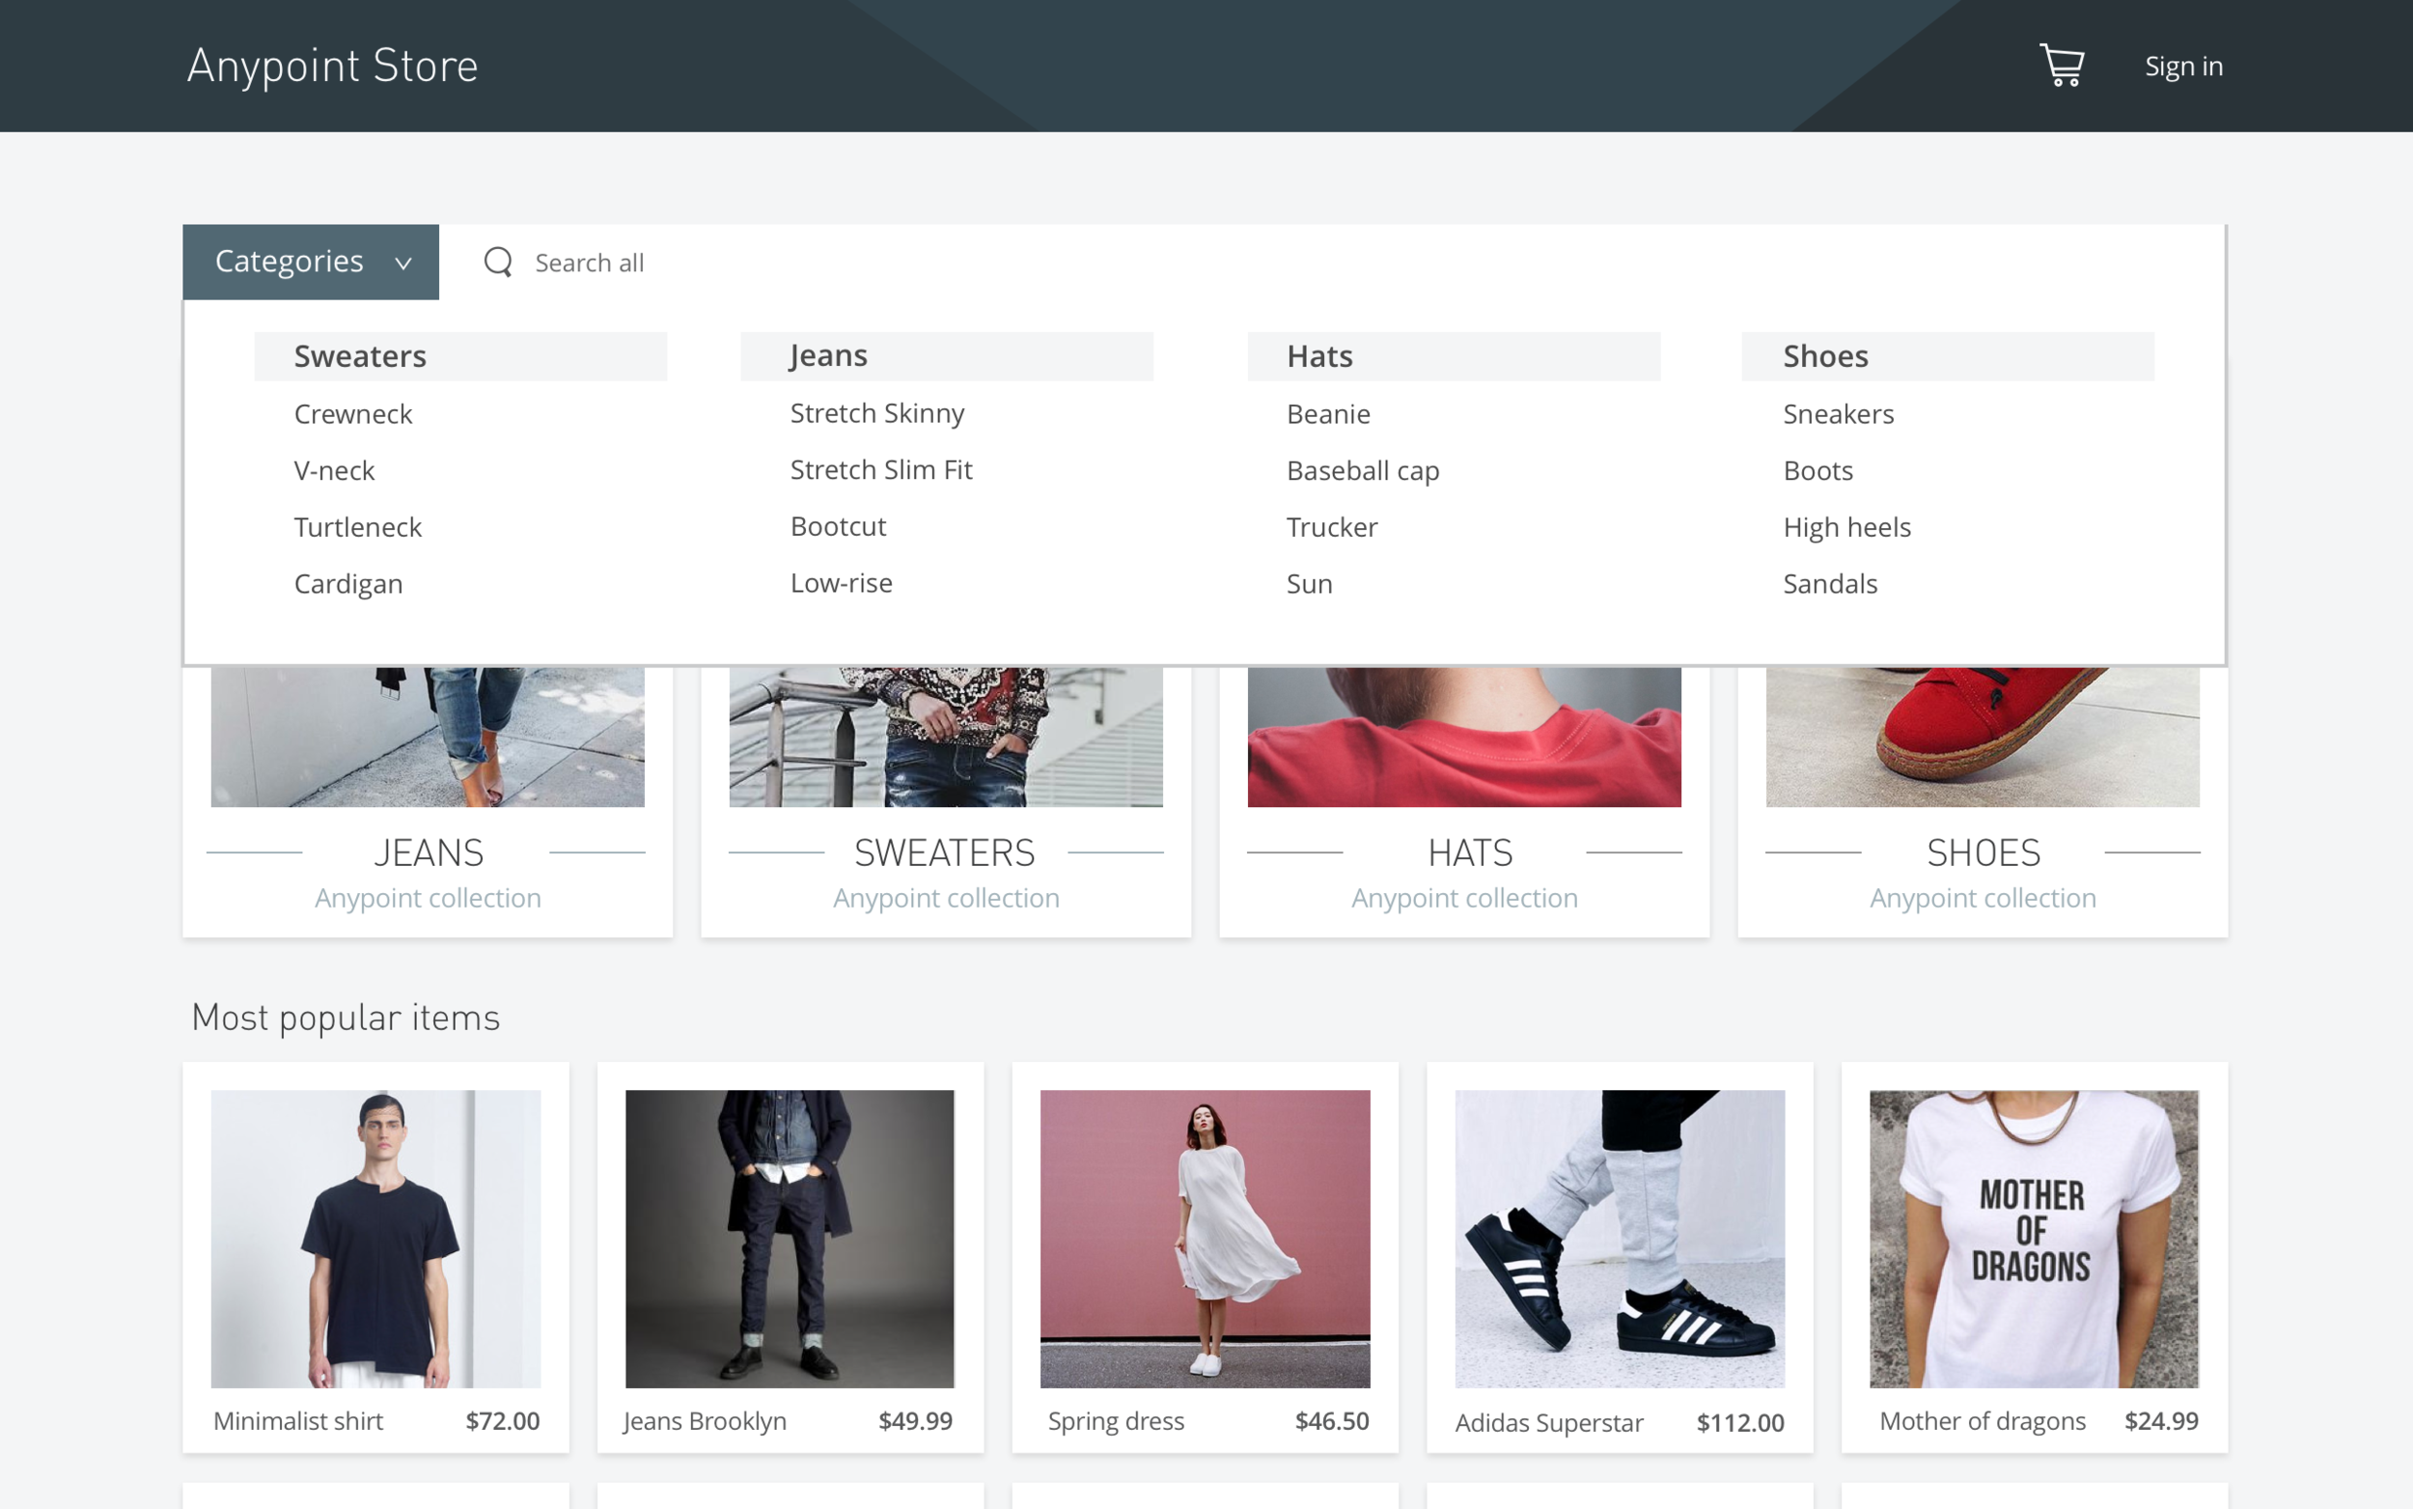Choose Baseball cap under Hats
Screen dimensions: 2413x1509
point(1363,471)
